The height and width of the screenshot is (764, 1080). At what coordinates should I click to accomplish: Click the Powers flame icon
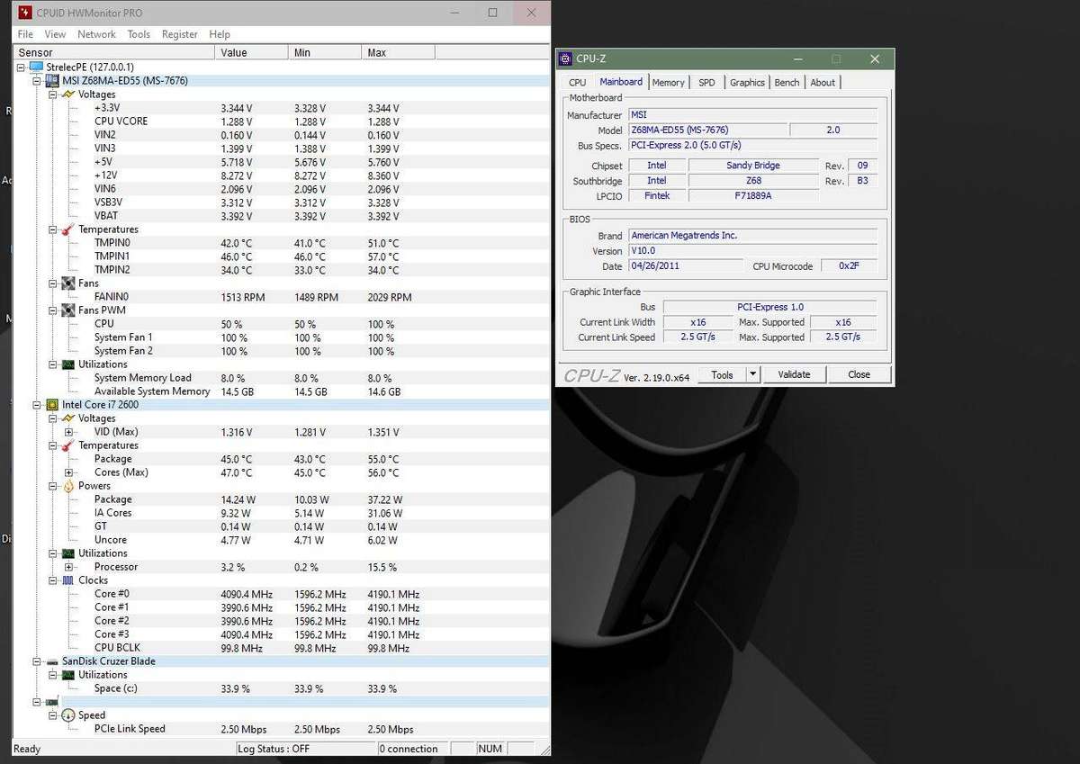(x=68, y=486)
